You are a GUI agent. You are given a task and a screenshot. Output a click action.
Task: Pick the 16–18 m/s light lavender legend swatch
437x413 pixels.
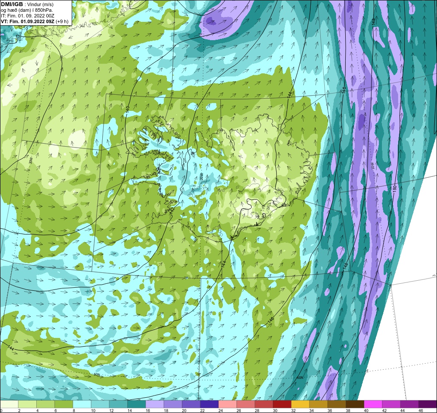pyautogui.click(x=155, y=404)
